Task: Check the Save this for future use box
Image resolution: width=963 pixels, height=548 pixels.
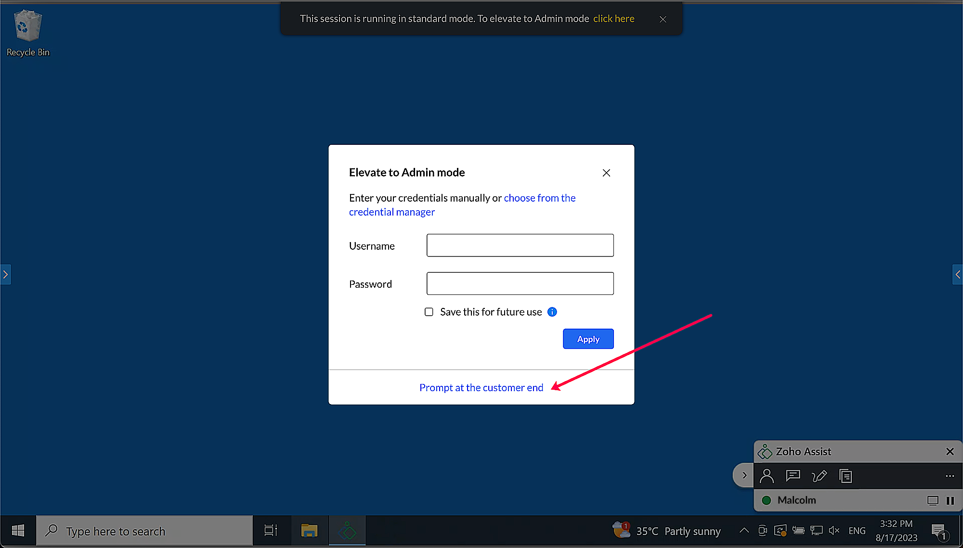Action: tap(429, 312)
